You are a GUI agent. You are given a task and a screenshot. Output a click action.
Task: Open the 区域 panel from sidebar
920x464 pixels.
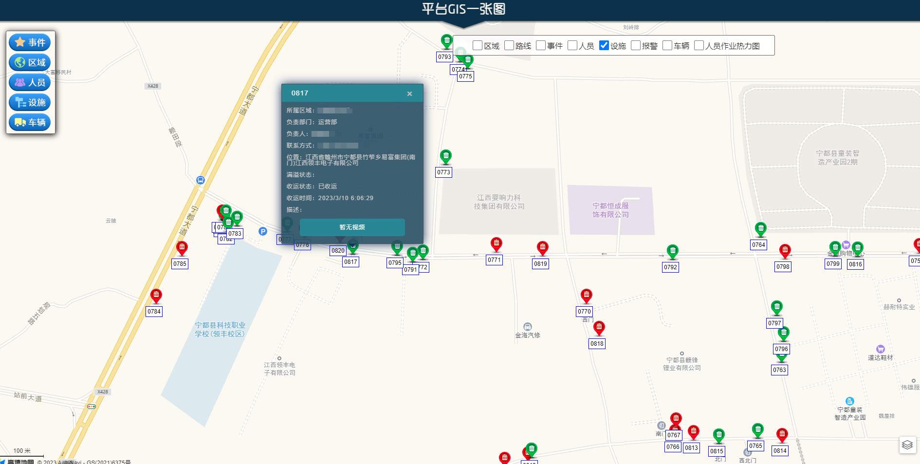pos(30,62)
